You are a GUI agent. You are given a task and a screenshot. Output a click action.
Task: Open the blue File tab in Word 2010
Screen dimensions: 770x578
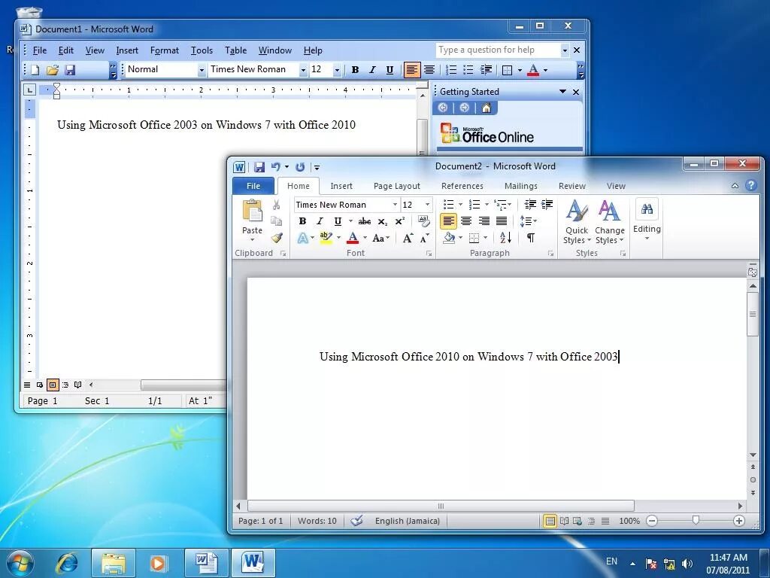(x=253, y=186)
